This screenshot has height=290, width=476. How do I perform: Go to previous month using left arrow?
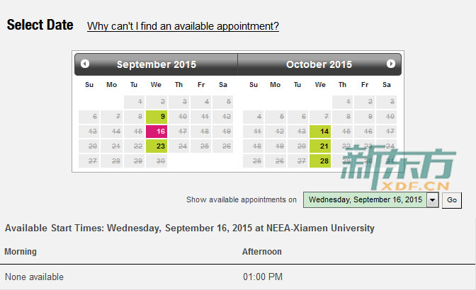click(85, 64)
